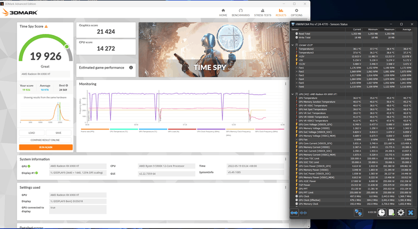The height and width of the screenshot is (229, 418).
Task: Click the CPU field AMD Ryzen 9 5900X
Action: (166, 166)
